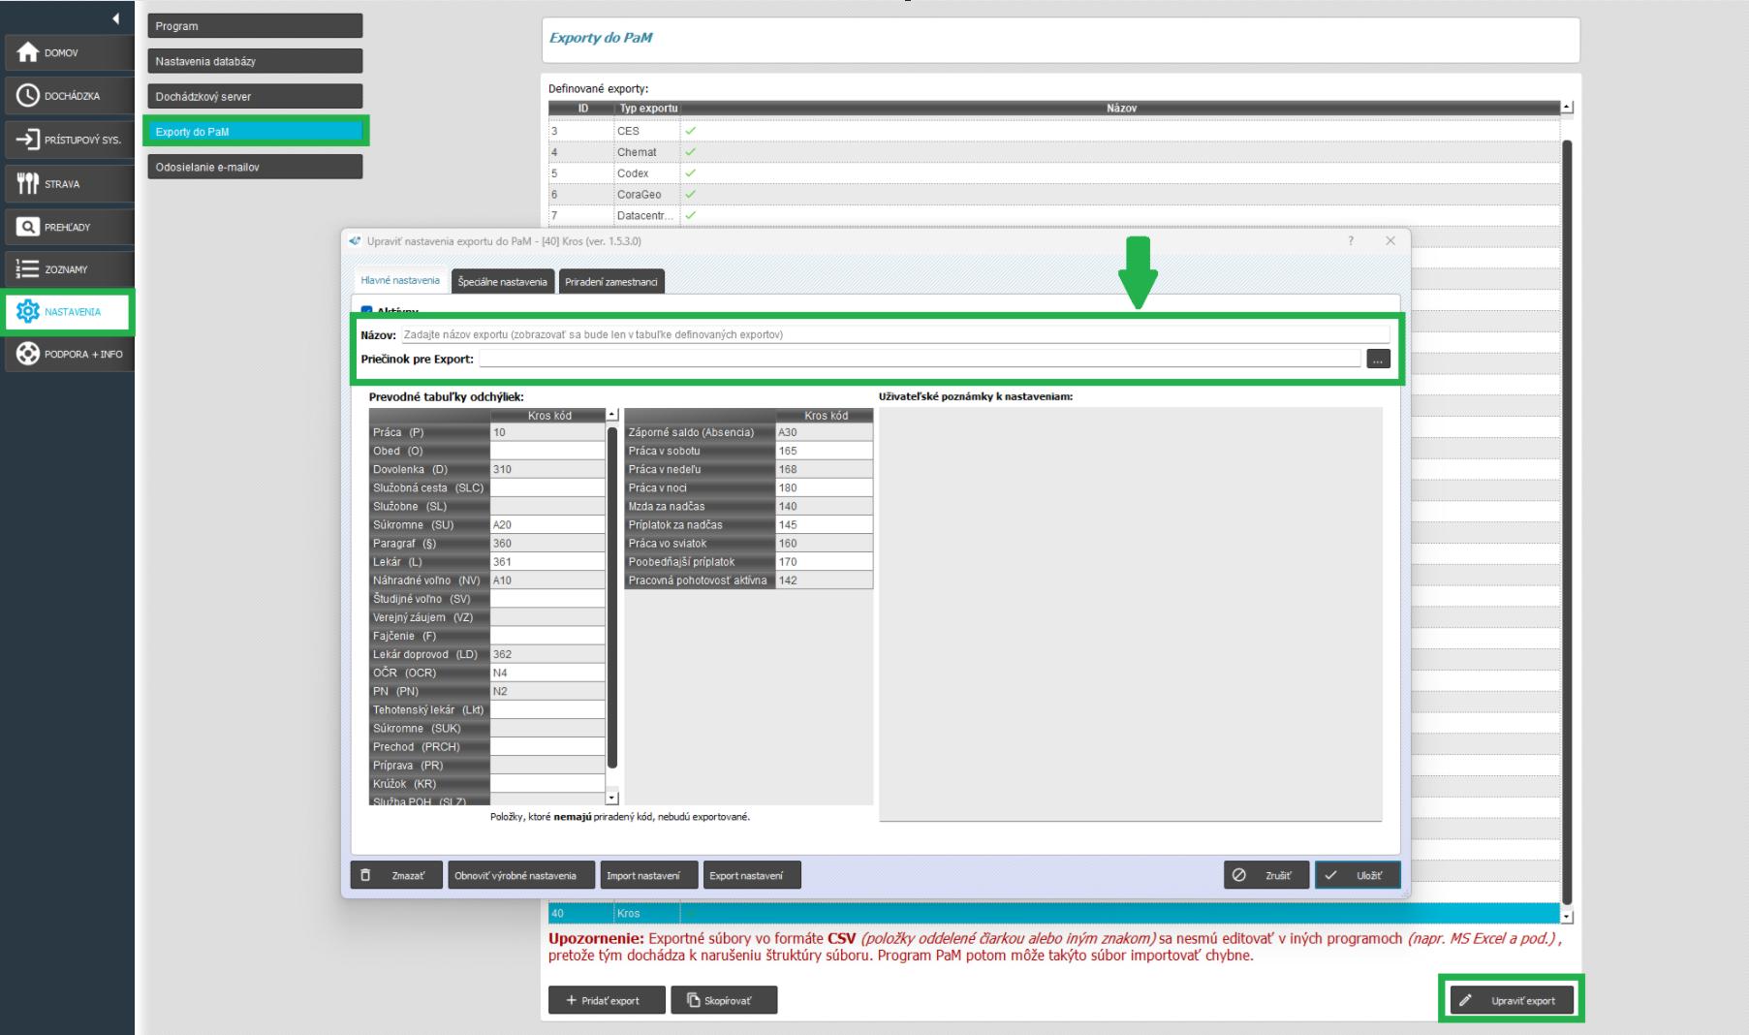1749x1035 pixels.
Task: Open Prehľady magnifier icon in sidebar
Action: coord(28,227)
